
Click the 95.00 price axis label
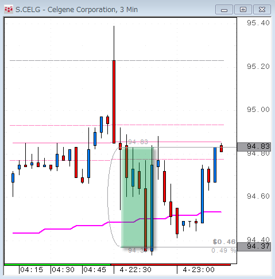[258, 110]
